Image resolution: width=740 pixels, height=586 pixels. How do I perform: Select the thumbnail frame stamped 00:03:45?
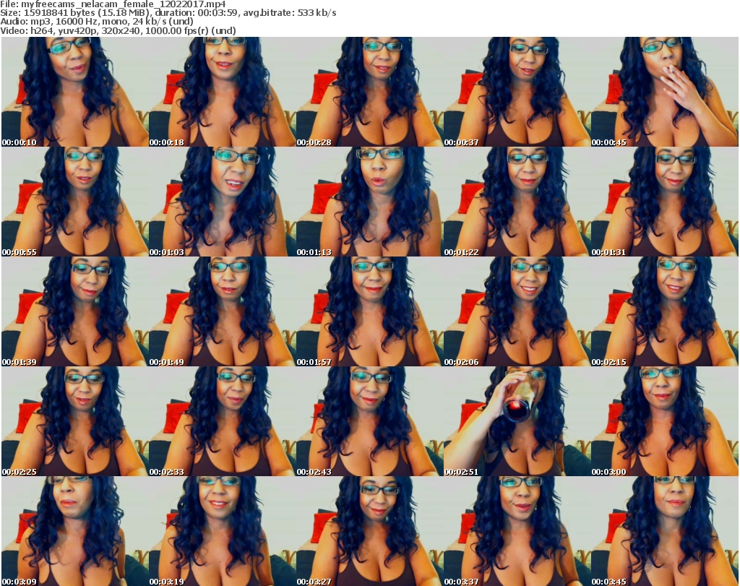point(665,531)
